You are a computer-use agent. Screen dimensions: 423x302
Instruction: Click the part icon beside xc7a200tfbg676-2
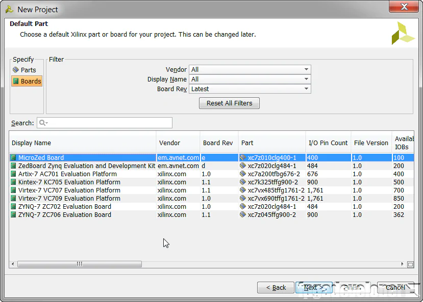coord(241,174)
